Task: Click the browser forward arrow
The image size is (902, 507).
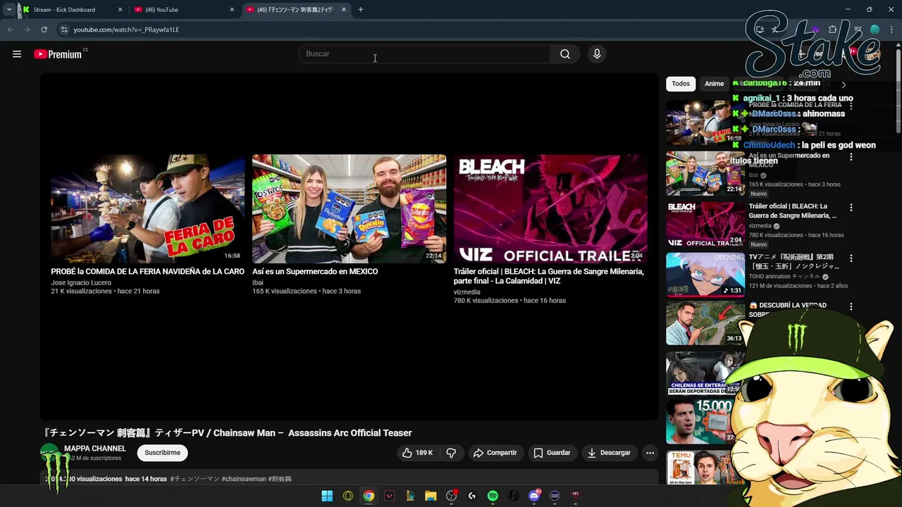Action: [27, 30]
